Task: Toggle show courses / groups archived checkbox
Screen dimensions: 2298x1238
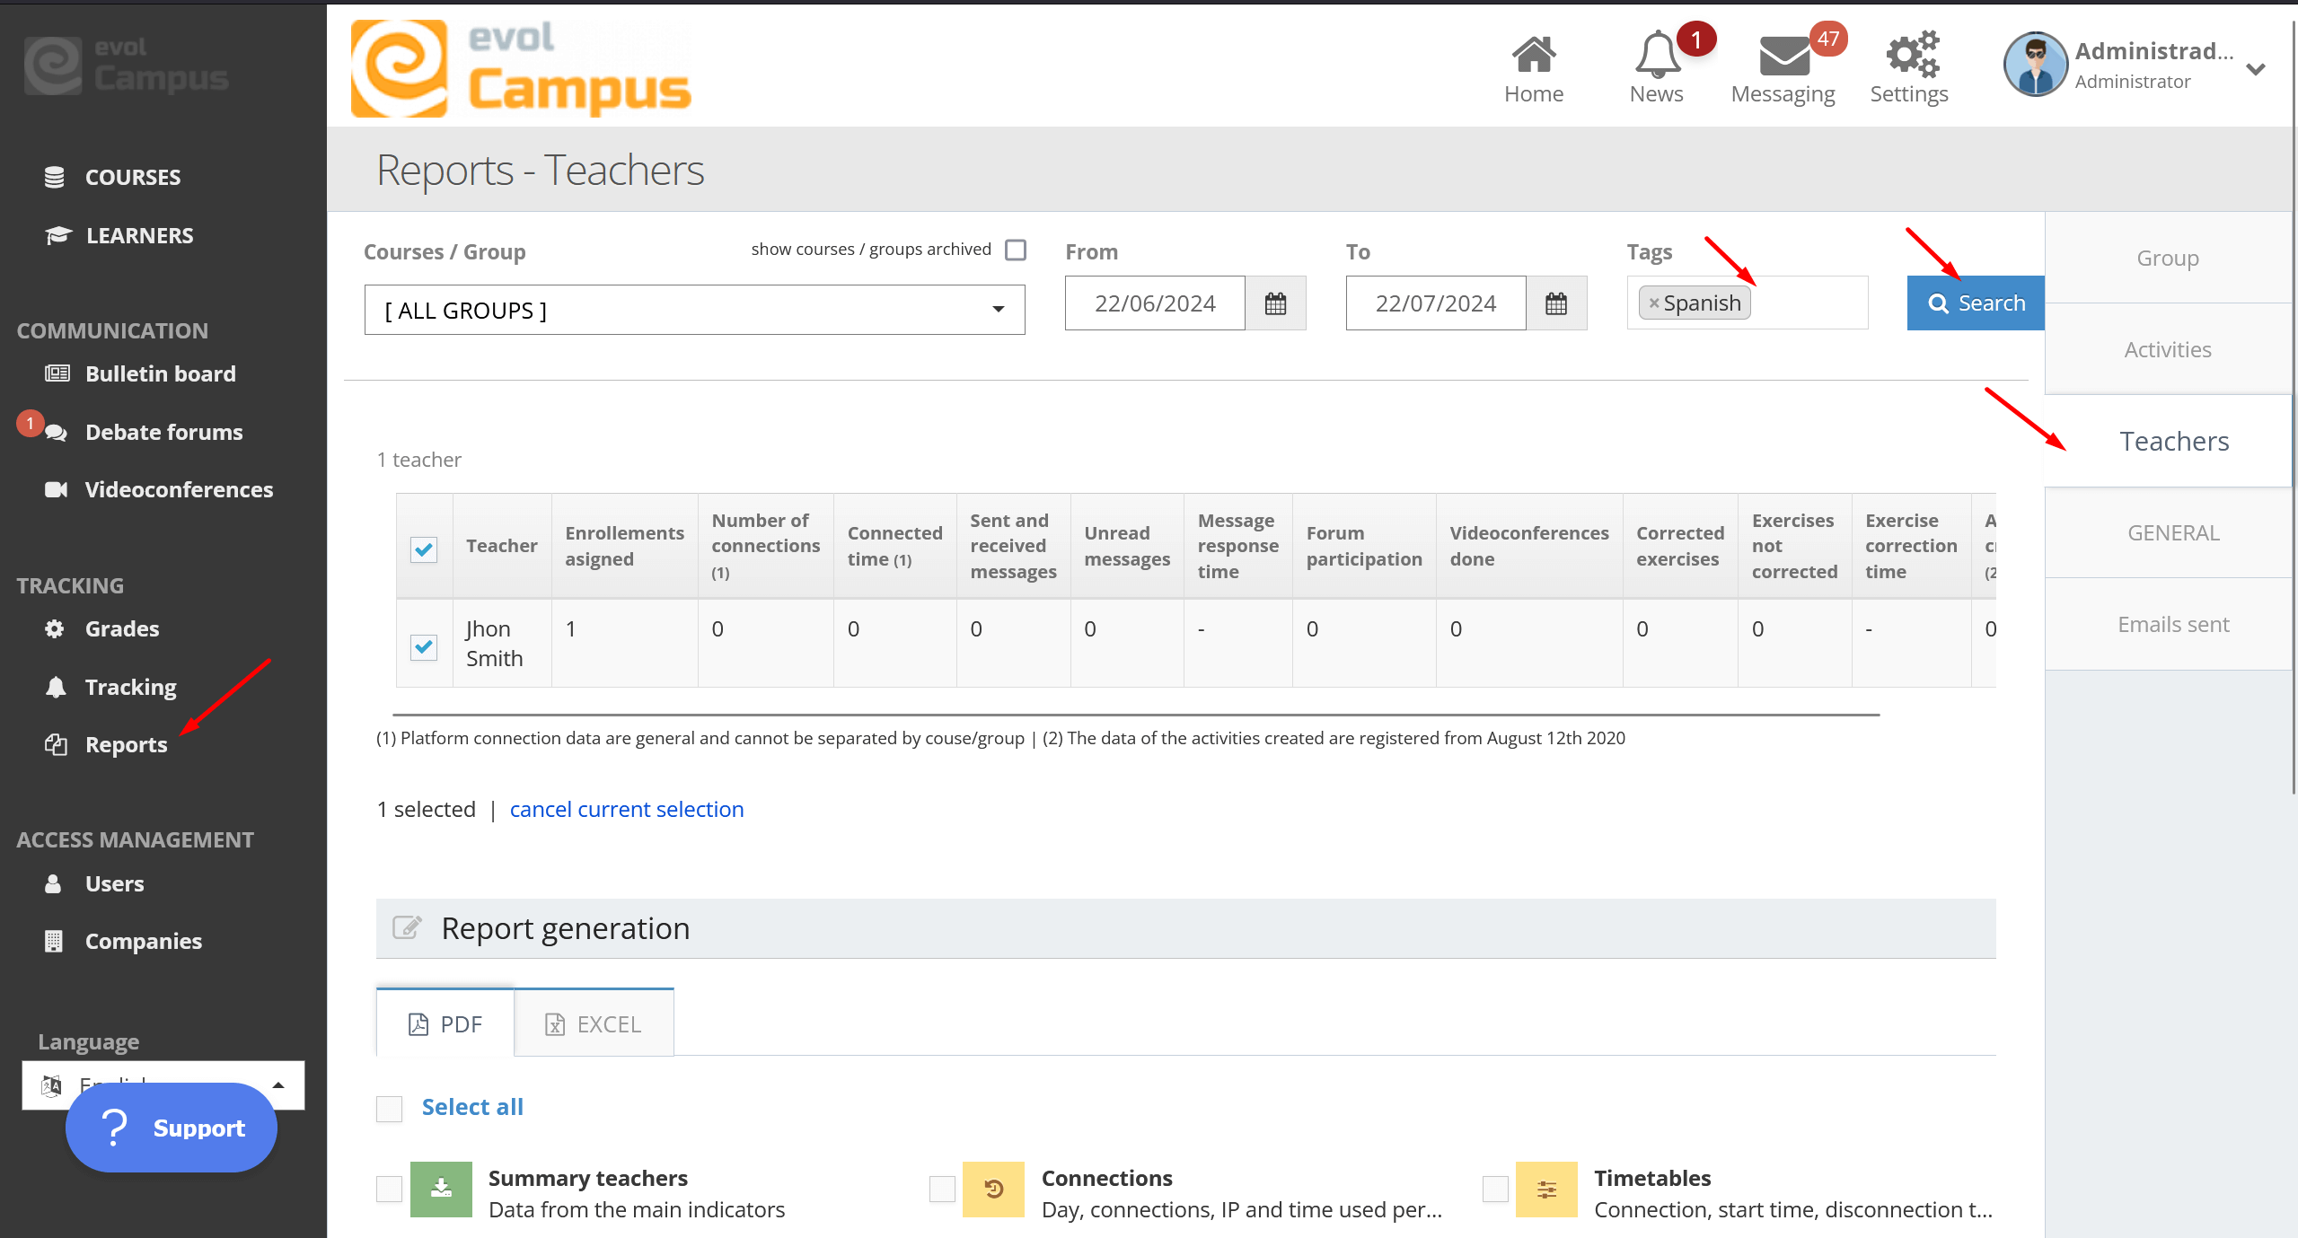Action: [x=1016, y=250]
